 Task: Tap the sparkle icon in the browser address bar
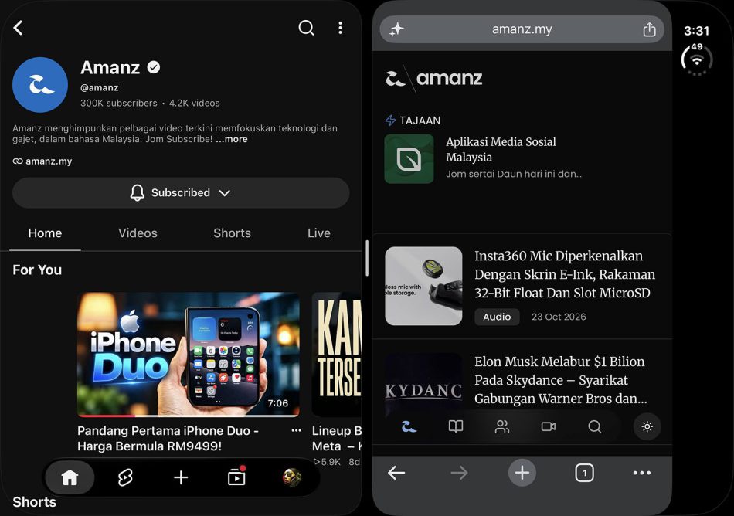coord(396,29)
